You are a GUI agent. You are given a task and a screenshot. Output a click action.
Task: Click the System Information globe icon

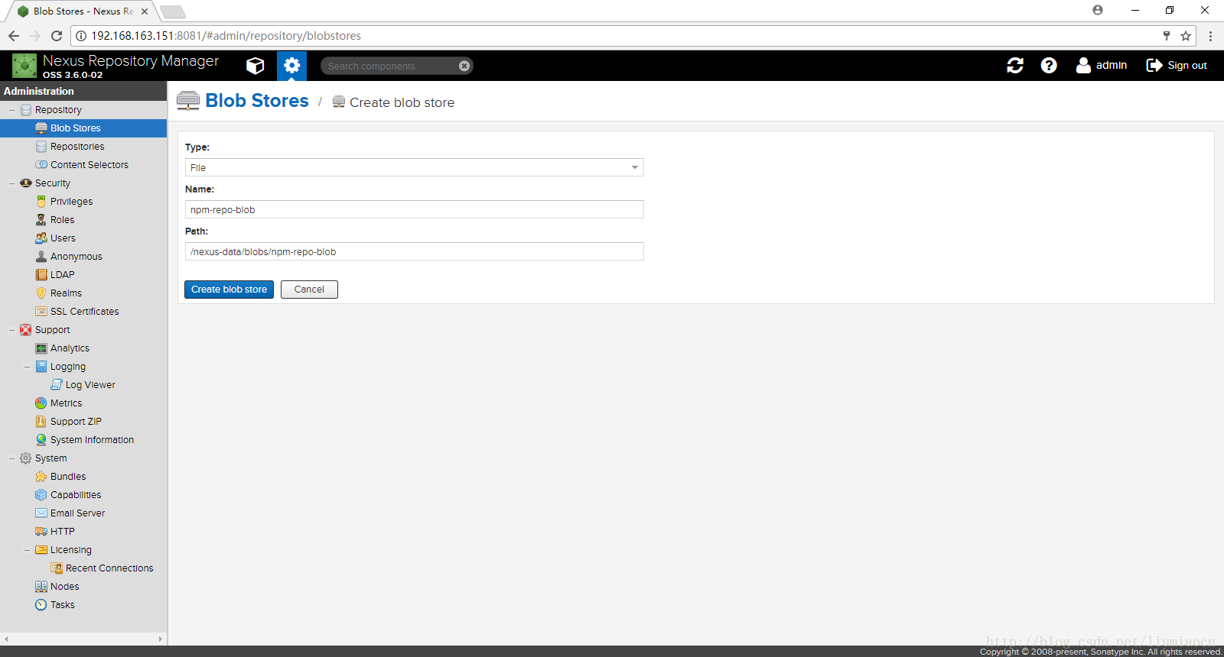click(x=41, y=440)
